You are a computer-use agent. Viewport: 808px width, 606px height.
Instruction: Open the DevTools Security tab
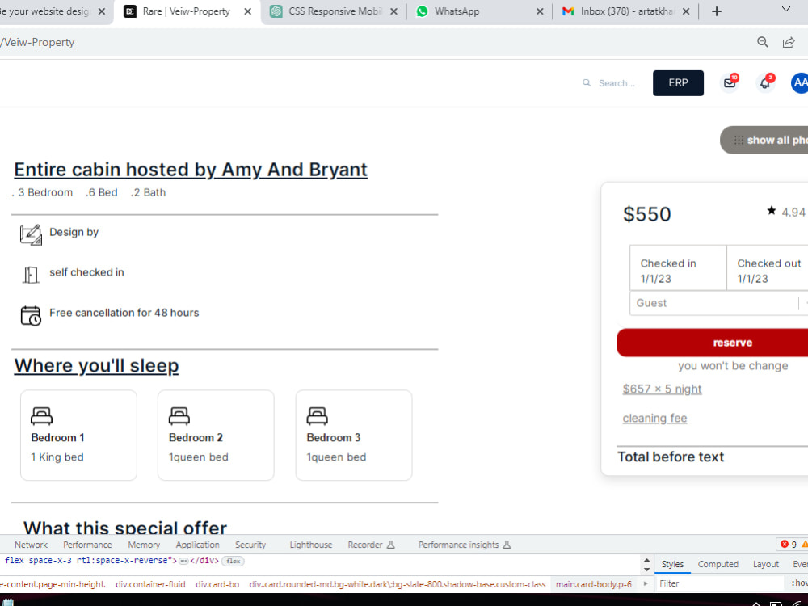(250, 545)
